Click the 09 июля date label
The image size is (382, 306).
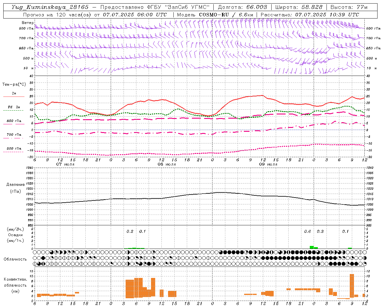tap(268, 164)
